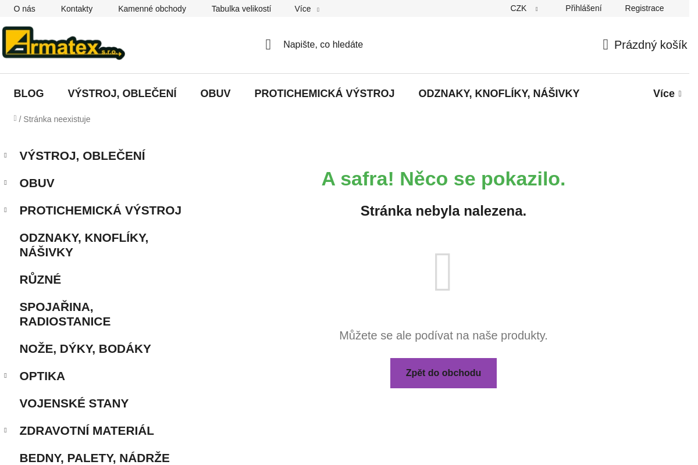Select VOJENSKÉ STANY in the sidebar
698x465 pixels.
pyautogui.click(x=74, y=403)
